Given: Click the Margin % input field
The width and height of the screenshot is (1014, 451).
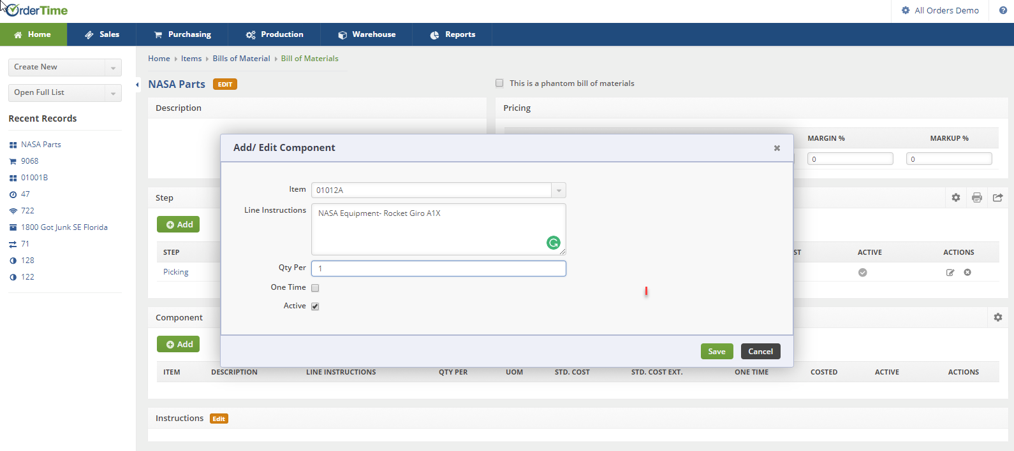Looking at the screenshot, I should (850, 159).
